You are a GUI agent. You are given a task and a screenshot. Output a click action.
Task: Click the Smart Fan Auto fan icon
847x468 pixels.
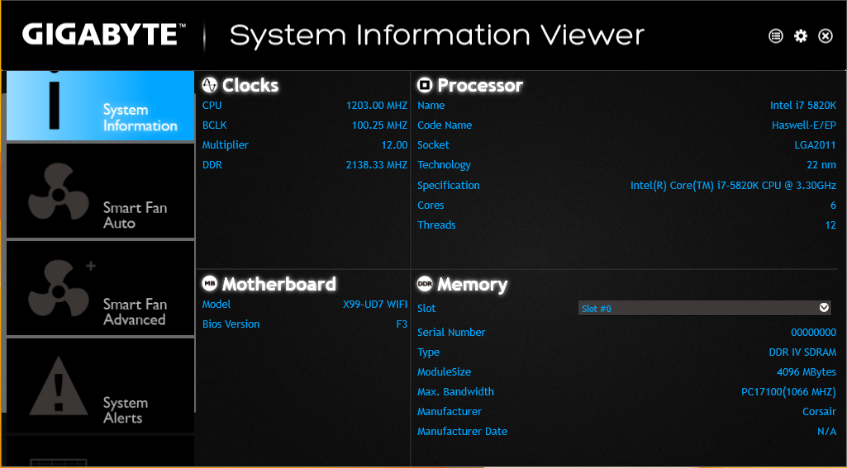click(x=59, y=192)
